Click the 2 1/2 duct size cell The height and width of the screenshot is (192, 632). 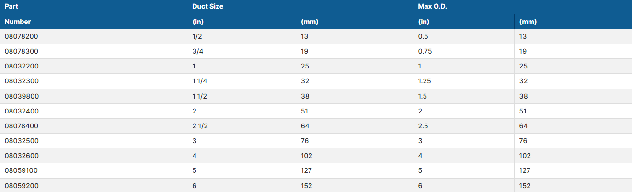pyautogui.click(x=199, y=126)
